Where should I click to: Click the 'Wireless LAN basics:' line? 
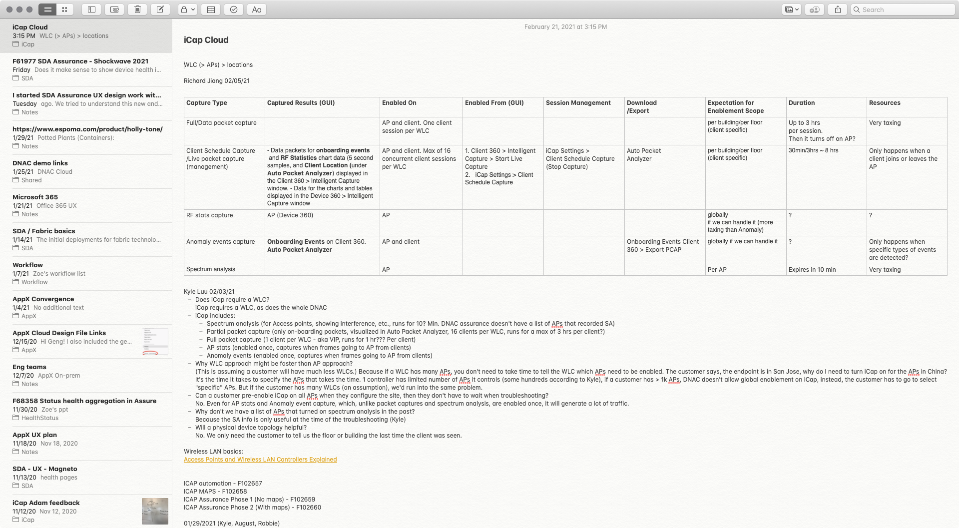[213, 452]
